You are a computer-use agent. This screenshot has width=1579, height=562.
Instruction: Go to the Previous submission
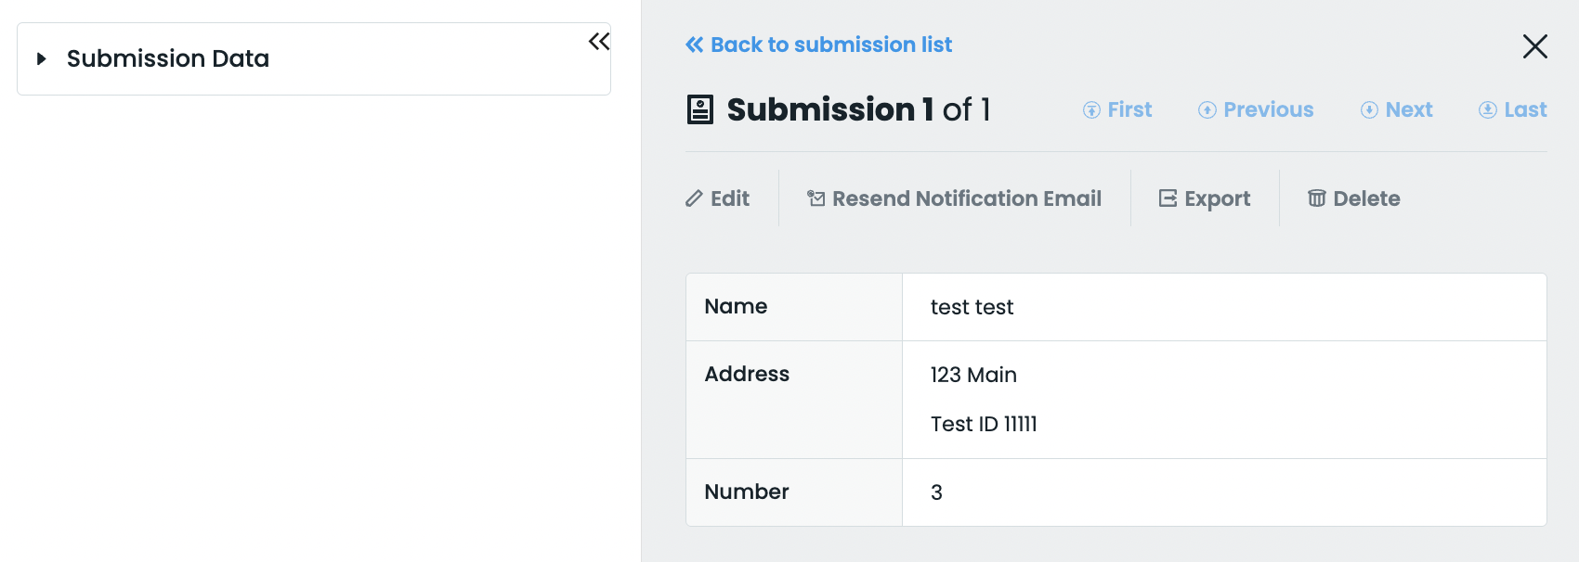pos(1256,109)
